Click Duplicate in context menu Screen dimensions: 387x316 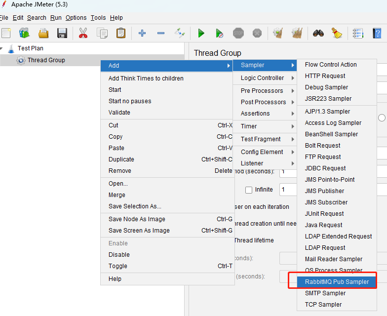167,159
